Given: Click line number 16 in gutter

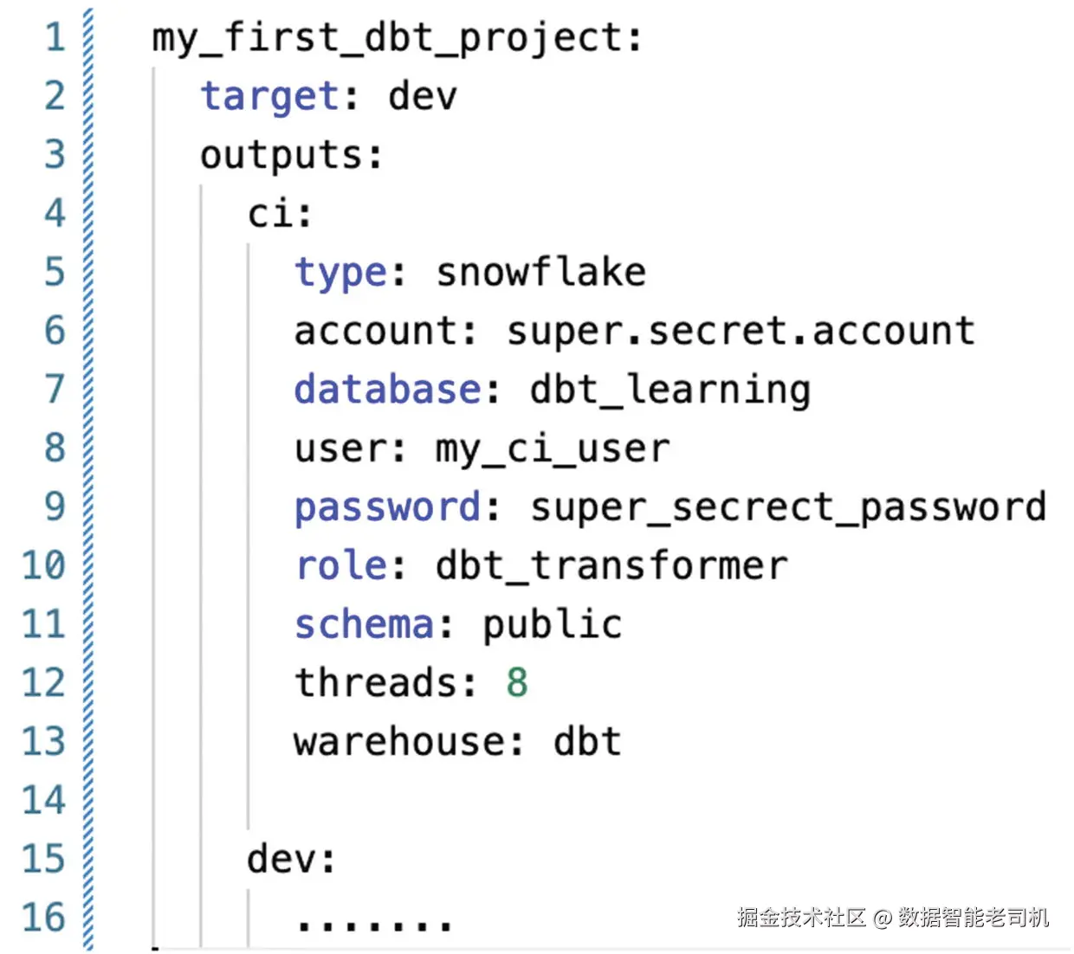Looking at the screenshot, I should click(43, 917).
